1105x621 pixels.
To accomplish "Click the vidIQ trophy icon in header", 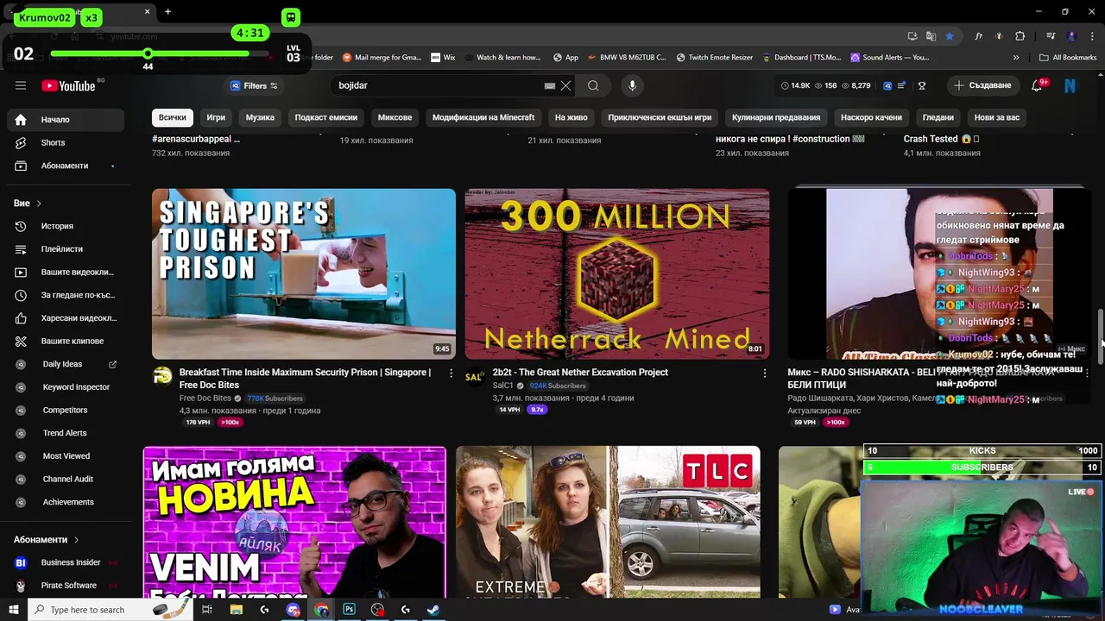I will 922,85.
